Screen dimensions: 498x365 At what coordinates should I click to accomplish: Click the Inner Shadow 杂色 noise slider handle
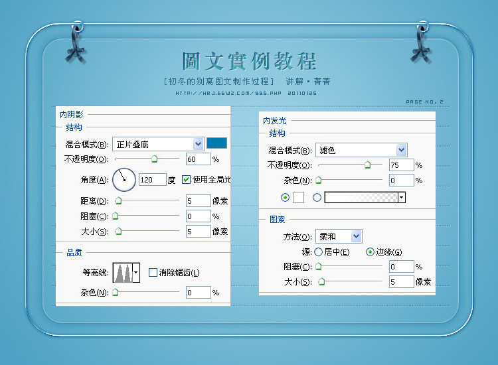point(116,292)
